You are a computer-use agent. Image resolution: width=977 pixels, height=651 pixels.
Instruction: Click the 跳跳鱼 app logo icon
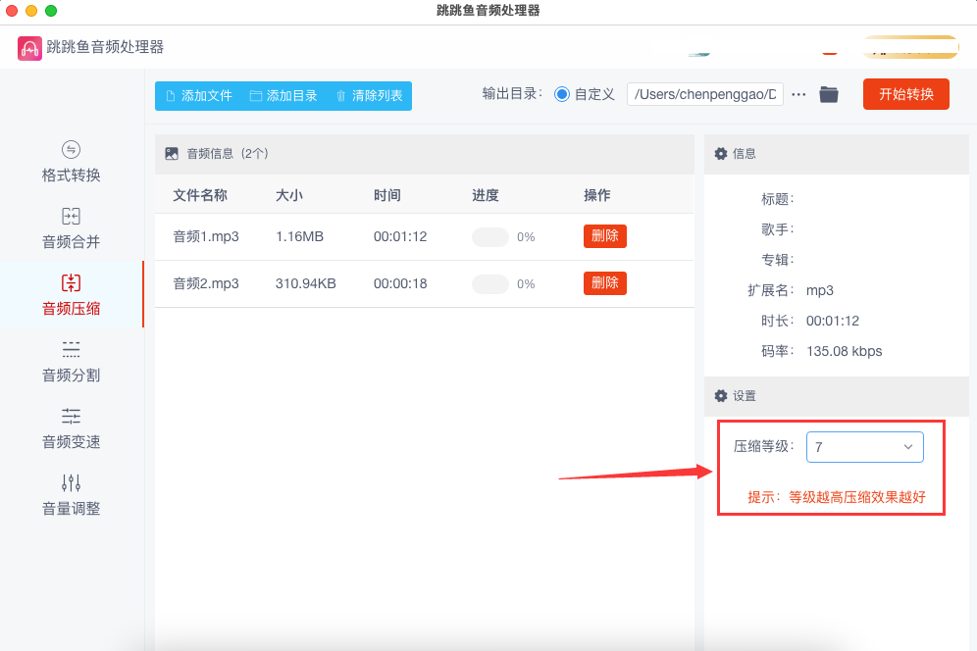[x=29, y=48]
